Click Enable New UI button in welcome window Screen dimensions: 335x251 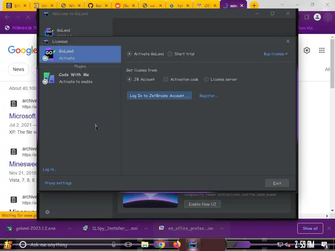point(202,204)
